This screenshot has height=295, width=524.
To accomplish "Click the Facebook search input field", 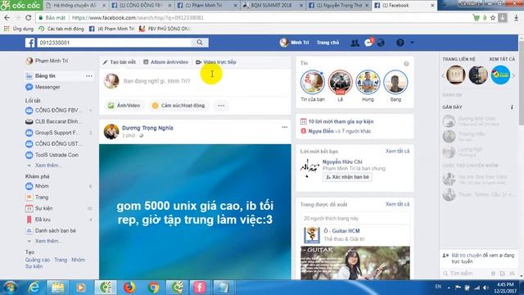I will pyautogui.click(x=114, y=43).
